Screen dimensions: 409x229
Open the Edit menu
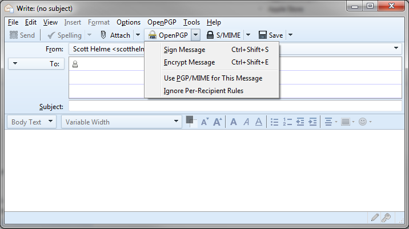coord(31,22)
